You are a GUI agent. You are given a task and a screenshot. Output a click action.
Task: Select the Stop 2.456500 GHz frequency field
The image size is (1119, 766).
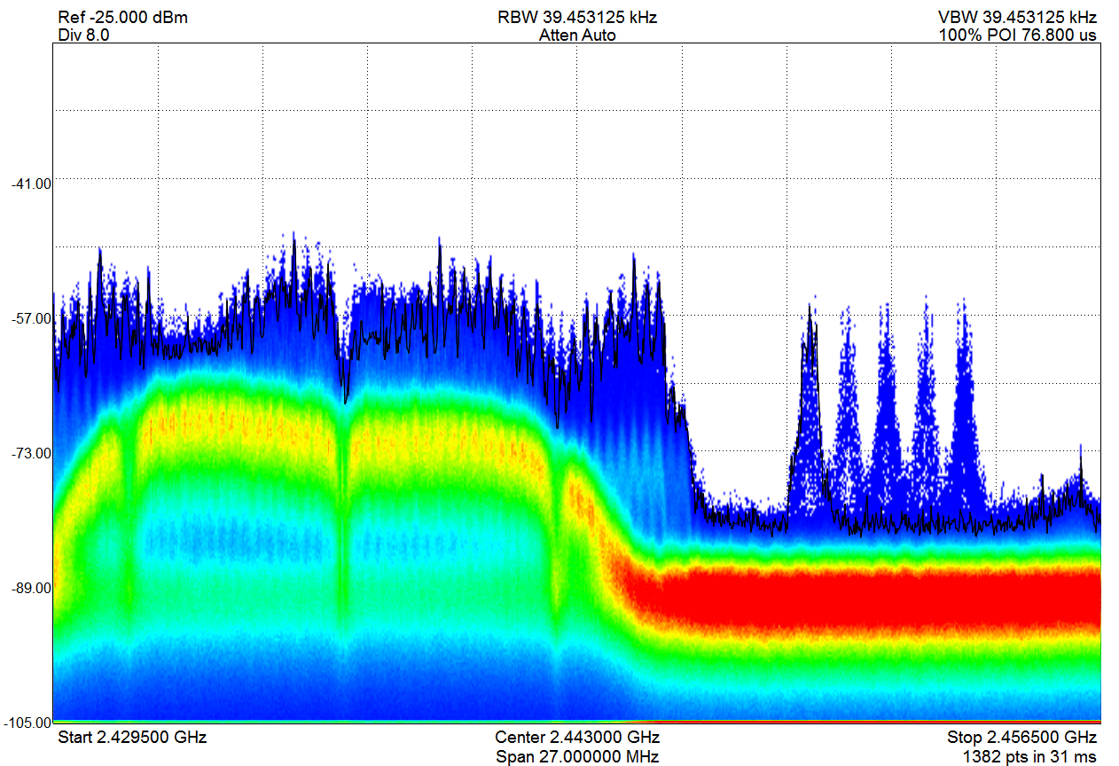point(1022,738)
